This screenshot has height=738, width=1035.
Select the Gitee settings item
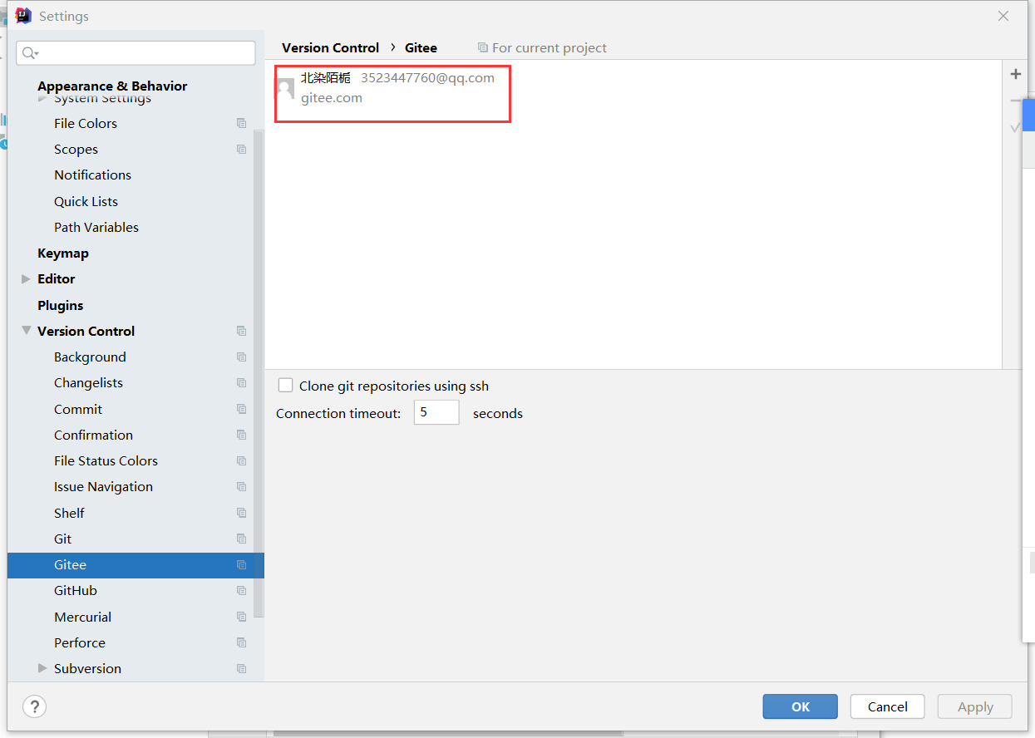click(x=136, y=565)
